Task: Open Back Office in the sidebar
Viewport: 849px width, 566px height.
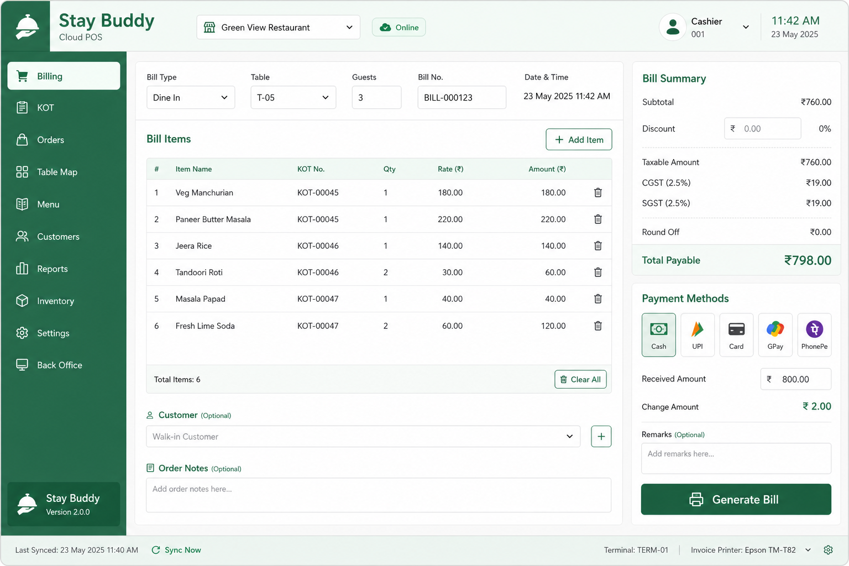Action: (64, 365)
